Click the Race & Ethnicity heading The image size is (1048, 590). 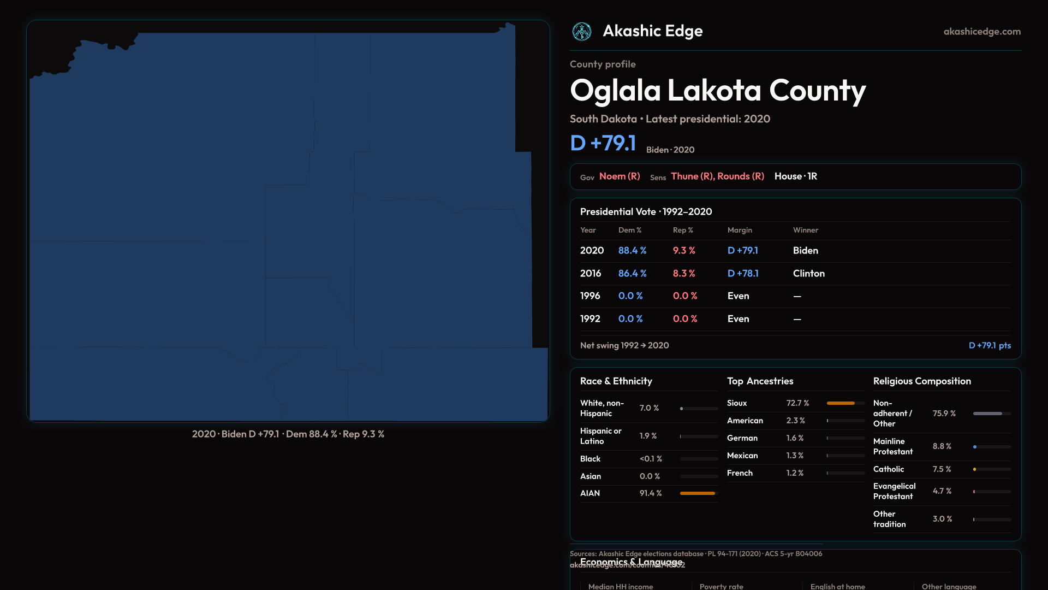(616, 381)
